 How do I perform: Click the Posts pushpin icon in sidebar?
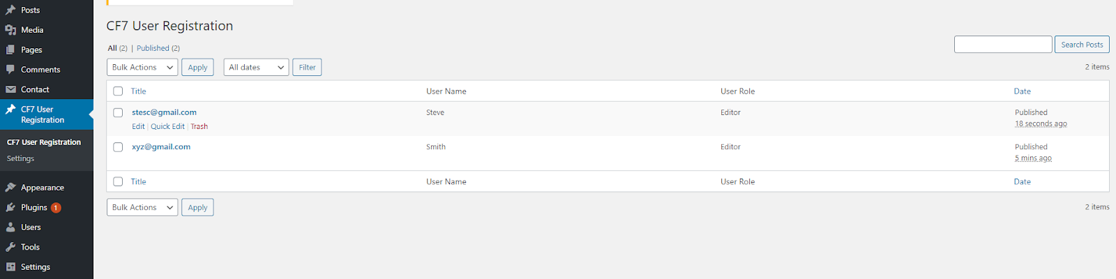pos(10,10)
